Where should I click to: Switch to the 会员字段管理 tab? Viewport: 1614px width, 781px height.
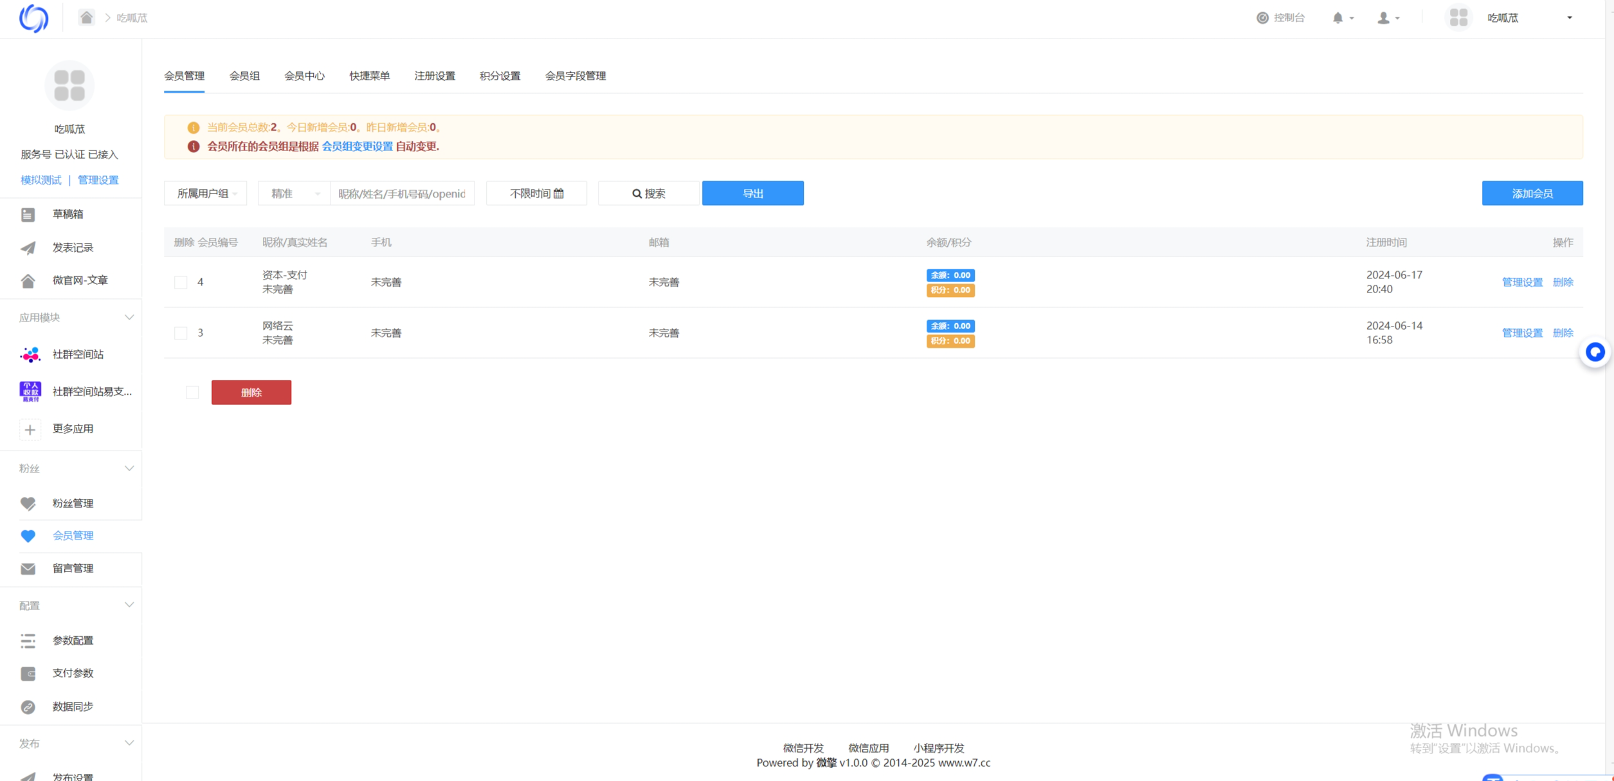tap(575, 76)
